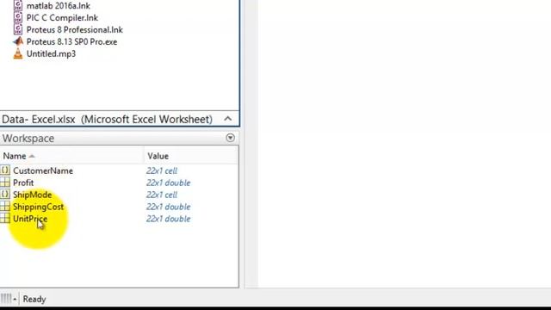Click the ShipMode 22x1 cell value
This screenshot has width=551, height=310.
(162, 195)
